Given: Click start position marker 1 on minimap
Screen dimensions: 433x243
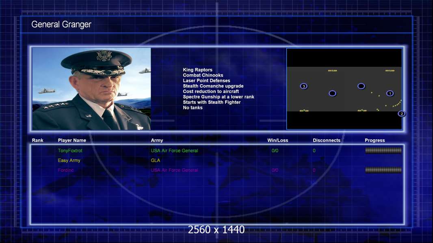Looking at the screenshot, I should (x=390, y=93).
